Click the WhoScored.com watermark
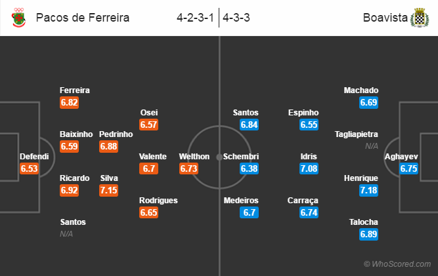Screen dimensions: 438x276 click(x=397, y=264)
